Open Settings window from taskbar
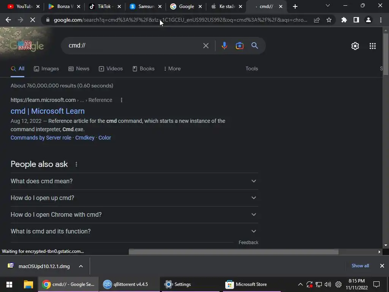 pos(191,284)
